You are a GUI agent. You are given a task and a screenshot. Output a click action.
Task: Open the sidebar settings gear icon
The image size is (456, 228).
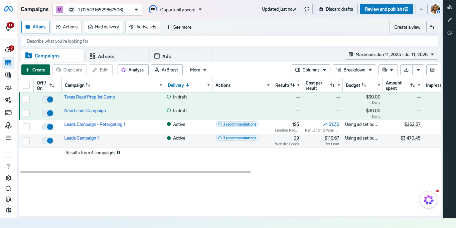(8, 178)
